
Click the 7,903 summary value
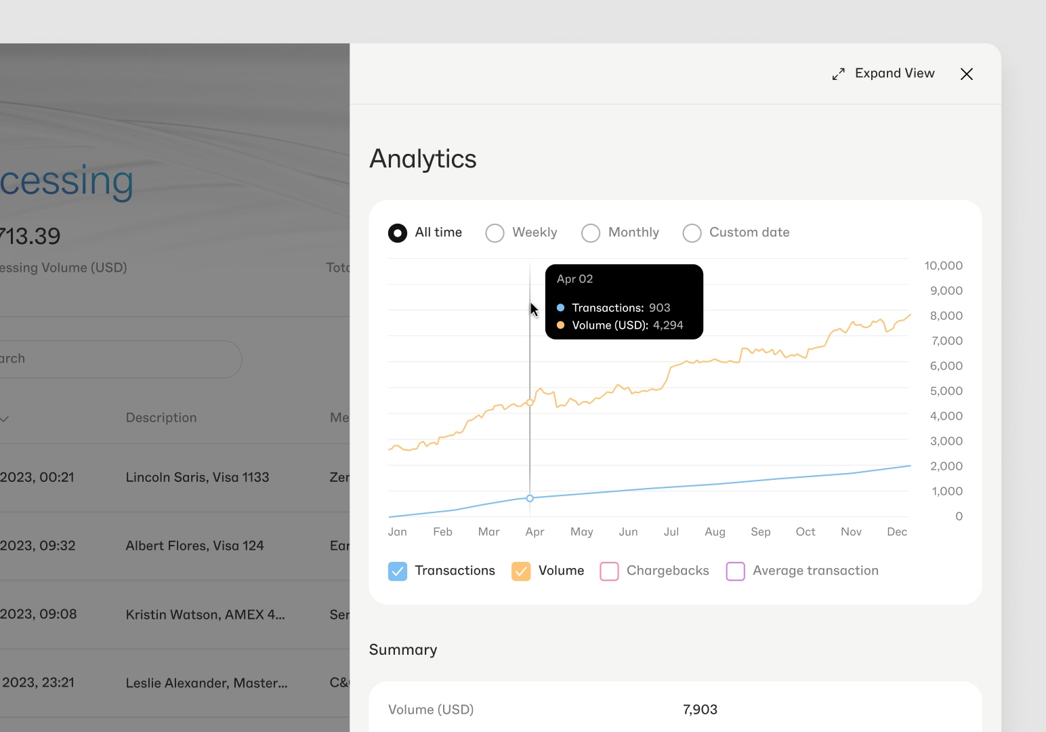coord(700,710)
